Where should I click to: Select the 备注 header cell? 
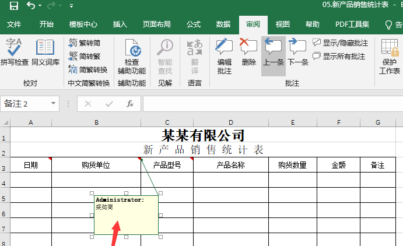pyautogui.click(x=378, y=165)
